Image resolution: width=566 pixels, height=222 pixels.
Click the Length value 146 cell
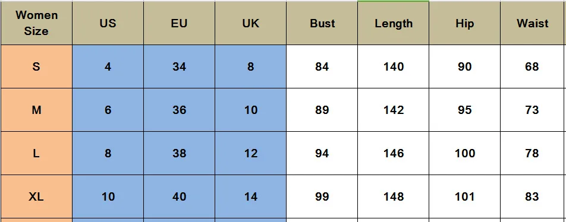(x=394, y=153)
